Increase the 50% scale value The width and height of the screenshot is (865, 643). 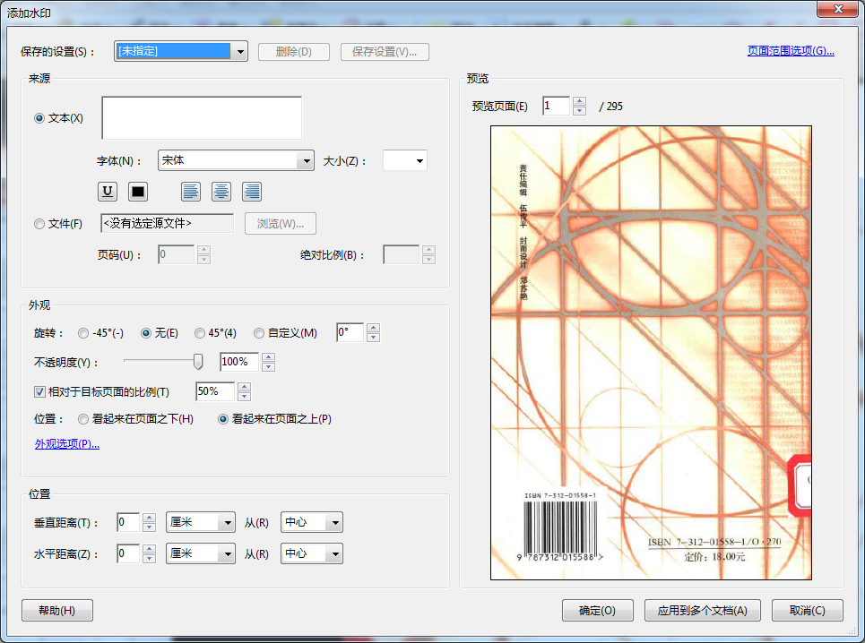click(245, 388)
